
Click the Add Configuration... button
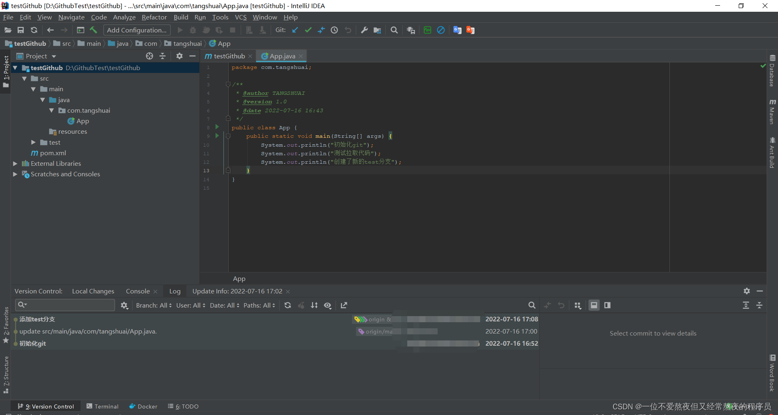tap(137, 30)
